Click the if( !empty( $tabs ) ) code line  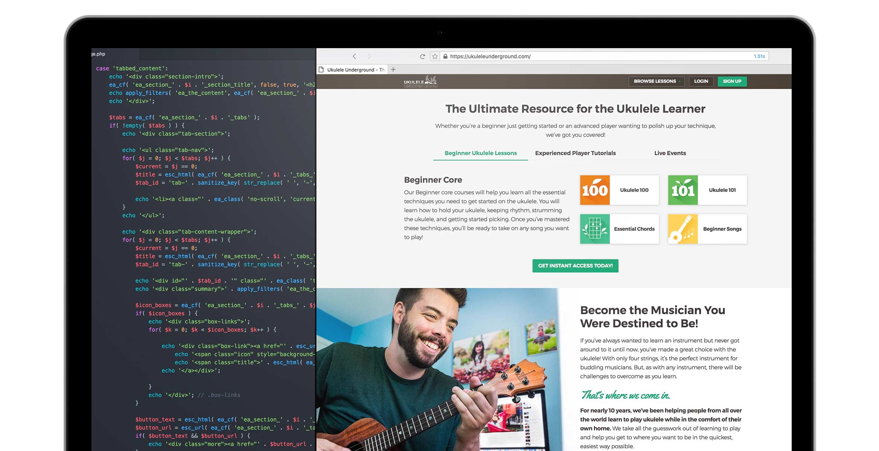147,126
